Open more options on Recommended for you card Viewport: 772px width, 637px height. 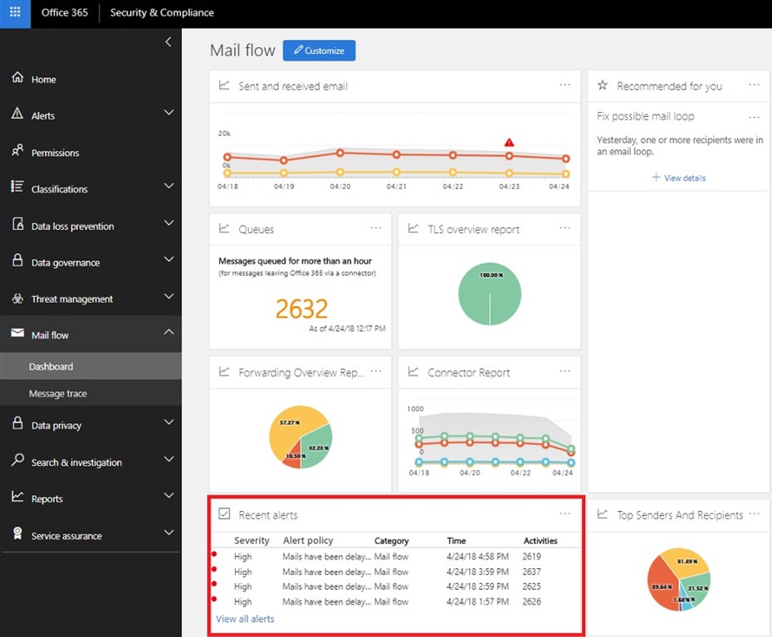point(754,85)
